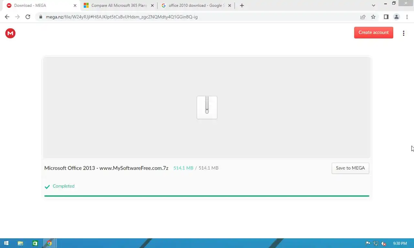
Task: Click the zip archive file thumbnail
Action: (x=207, y=107)
